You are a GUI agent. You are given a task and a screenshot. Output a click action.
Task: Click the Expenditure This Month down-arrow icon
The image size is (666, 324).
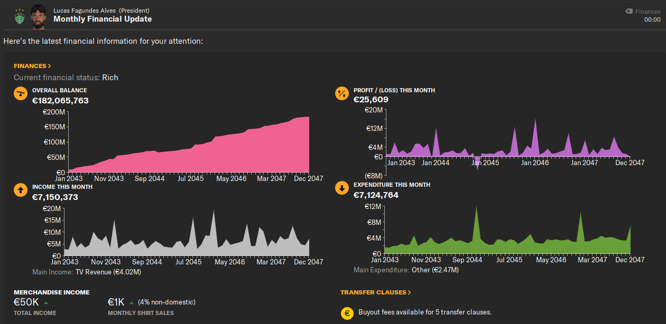[342, 188]
